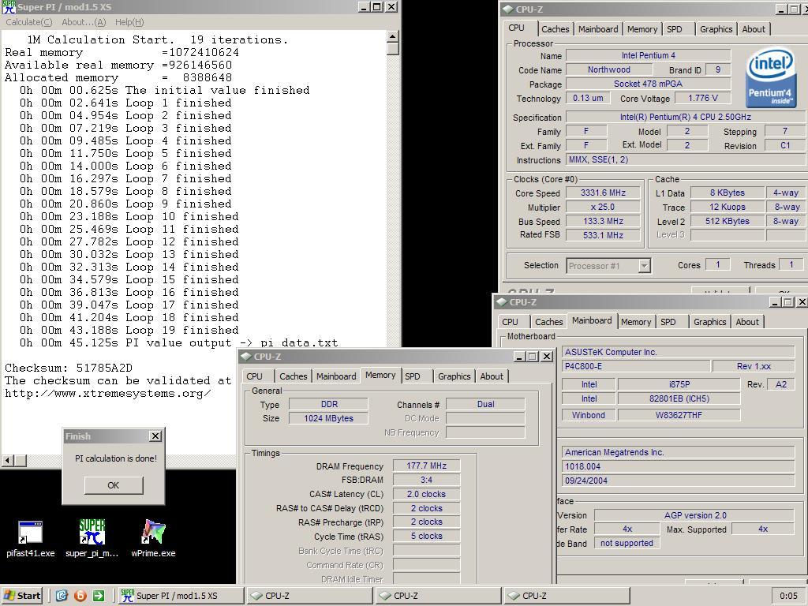Click Internet Explorer quick launch icon
The width and height of the screenshot is (808, 606).
click(x=62, y=596)
